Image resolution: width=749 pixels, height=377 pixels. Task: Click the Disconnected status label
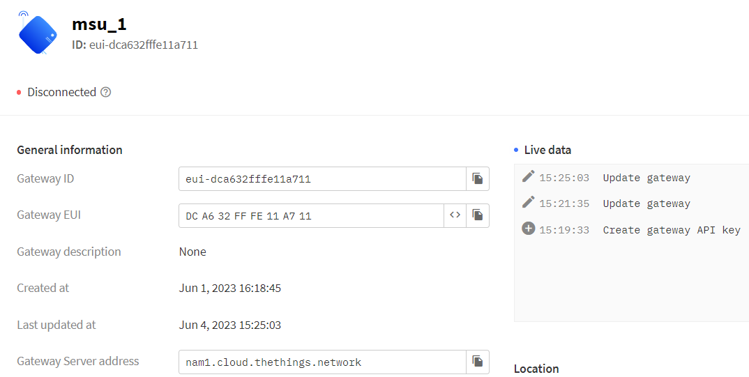tap(61, 92)
